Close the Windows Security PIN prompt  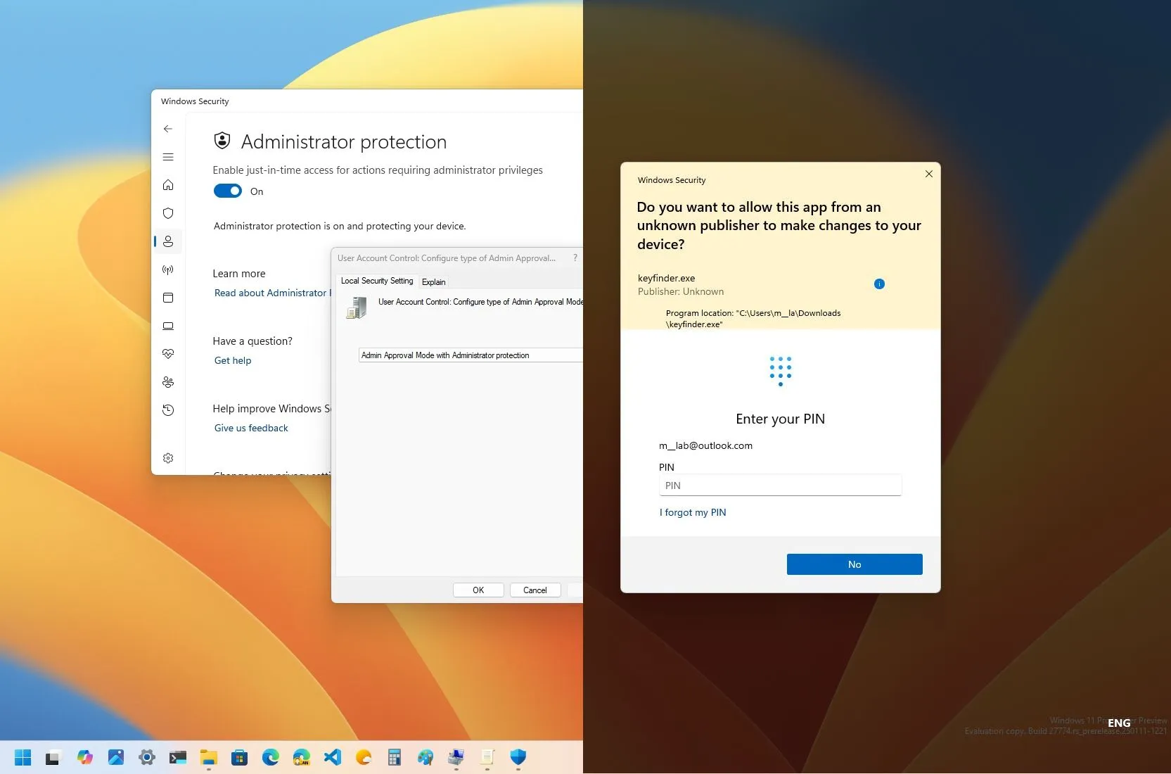coord(929,174)
